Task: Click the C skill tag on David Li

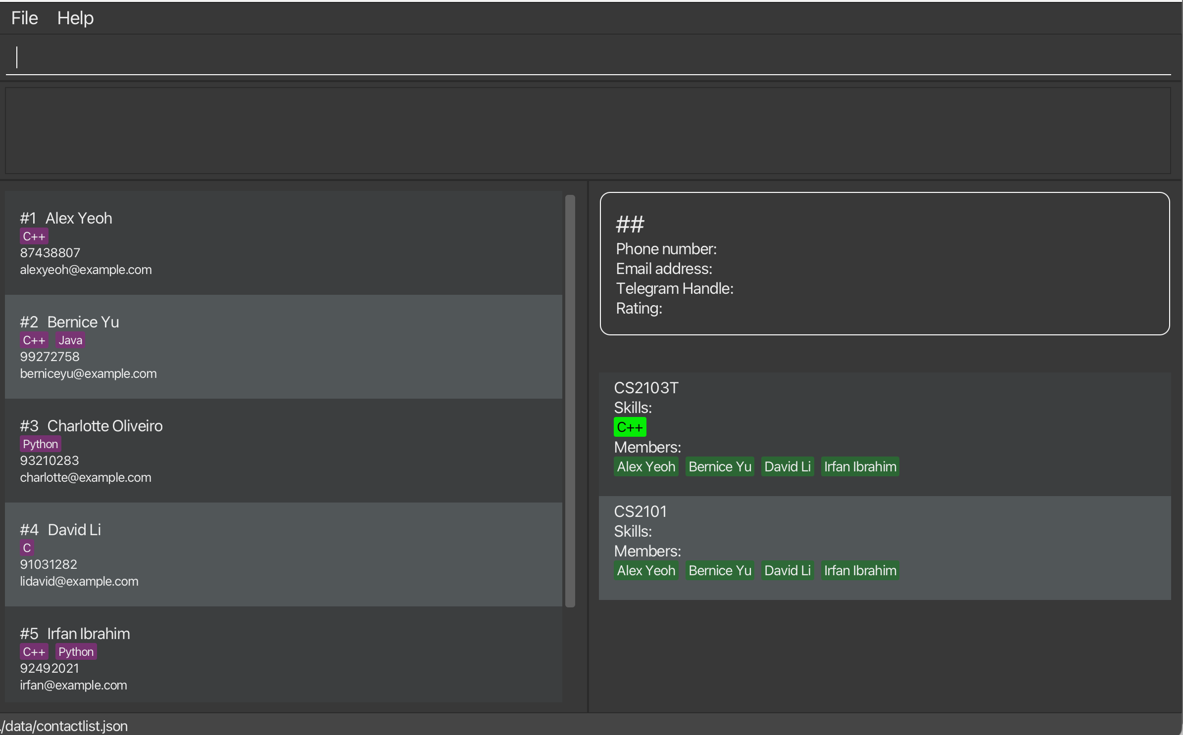Action: click(27, 548)
